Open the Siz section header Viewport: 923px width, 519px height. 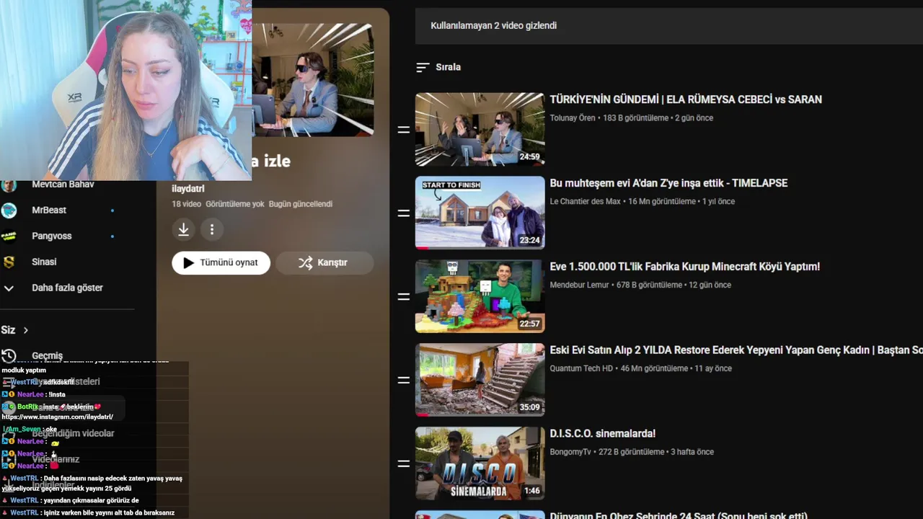pyautogui.click(x=14, y=330)
